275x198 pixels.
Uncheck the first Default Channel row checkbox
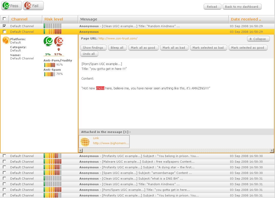pos(4,26)
